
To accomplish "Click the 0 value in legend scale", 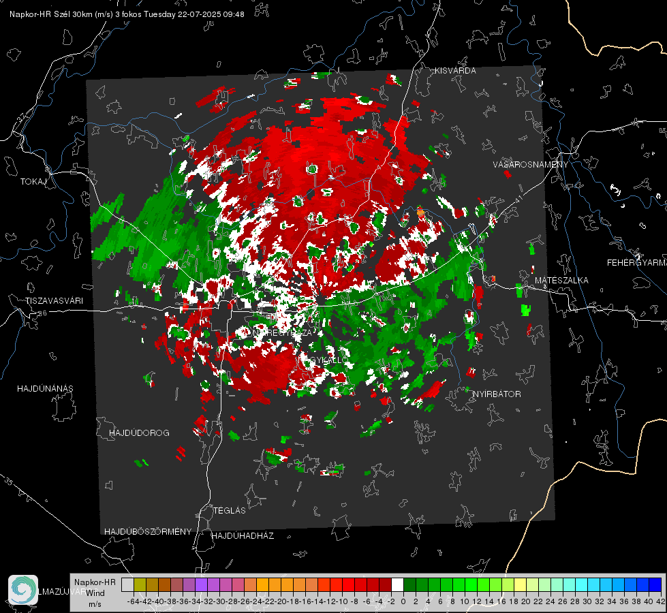I will [403, 601].
